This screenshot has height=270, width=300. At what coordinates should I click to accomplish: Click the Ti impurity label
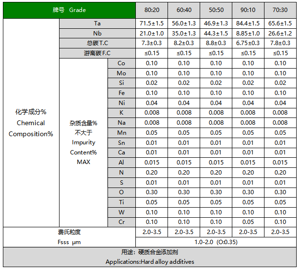pyautogui.click(x=121, y=202)
